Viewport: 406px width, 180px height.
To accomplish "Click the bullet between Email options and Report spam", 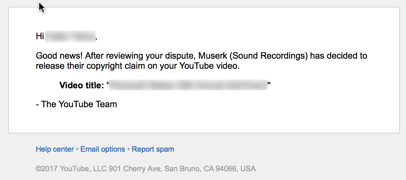I will coord(128,149).
